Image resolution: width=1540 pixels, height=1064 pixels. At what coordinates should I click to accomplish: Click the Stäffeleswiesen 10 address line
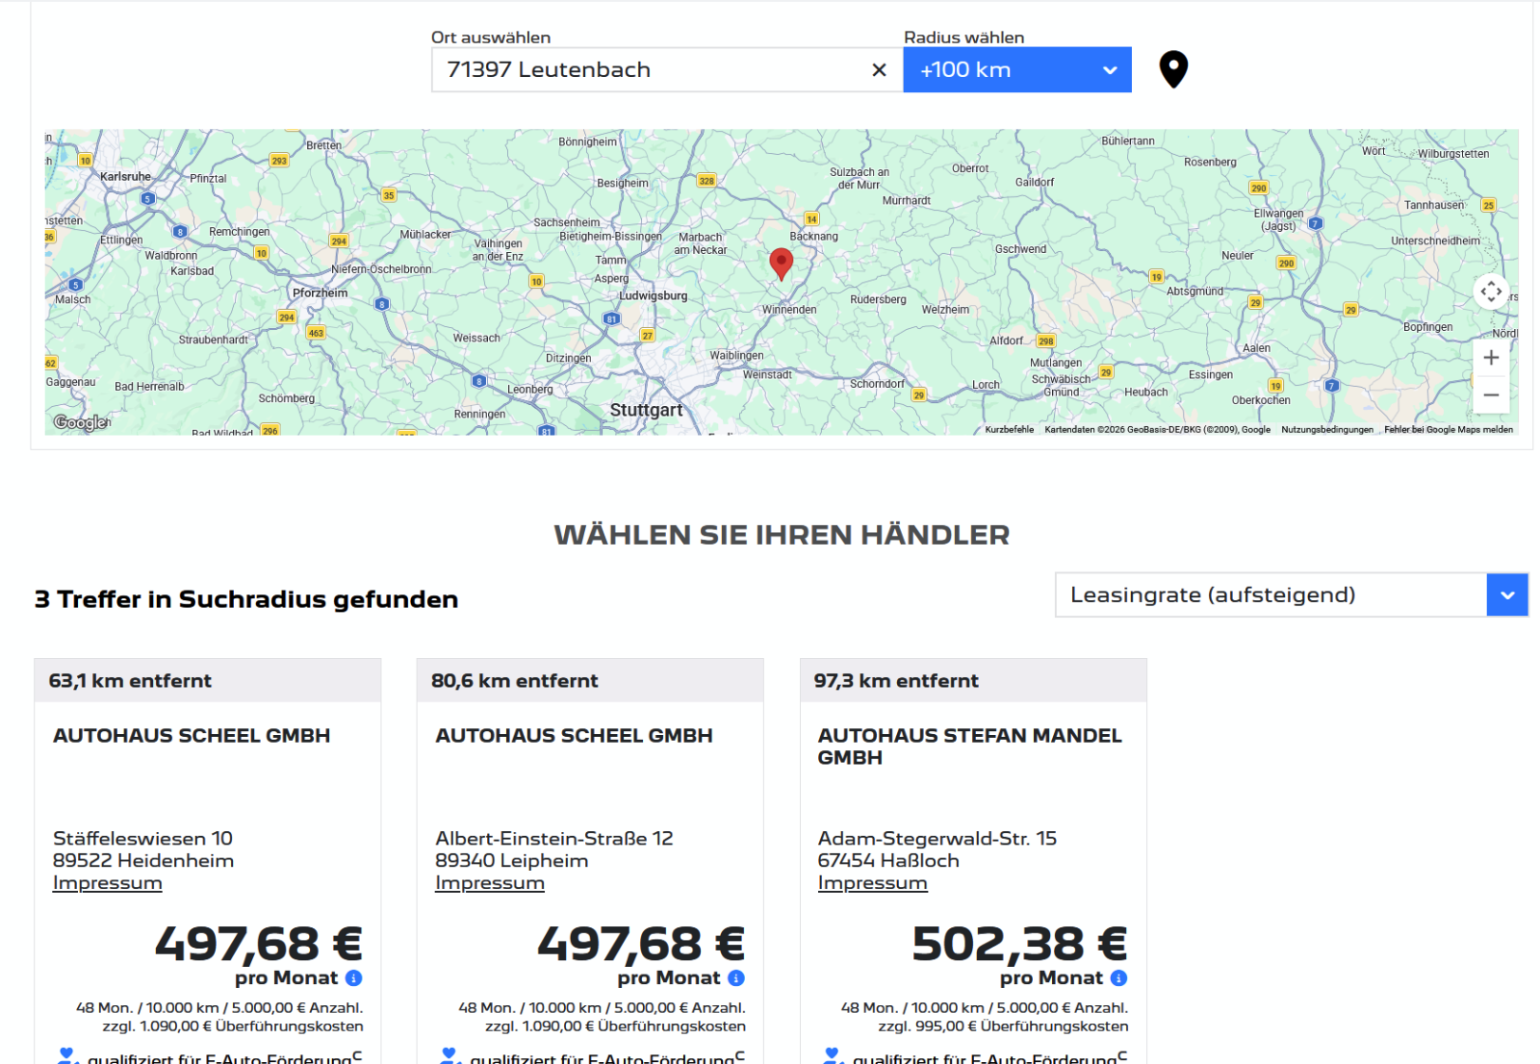pyautogui.click(x=142, y=839)
